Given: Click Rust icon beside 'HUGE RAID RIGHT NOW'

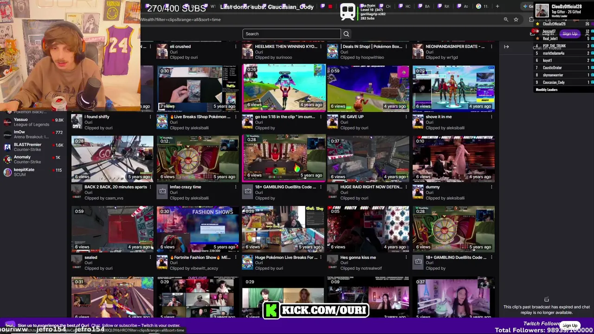Looking at the screenshot, I should point(333,193).
